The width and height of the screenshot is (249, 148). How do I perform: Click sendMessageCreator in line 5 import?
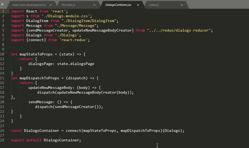48,30
